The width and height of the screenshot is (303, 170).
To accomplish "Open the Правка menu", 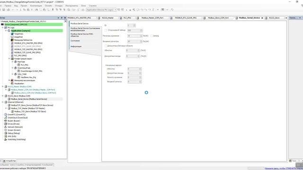I will 8,6.
